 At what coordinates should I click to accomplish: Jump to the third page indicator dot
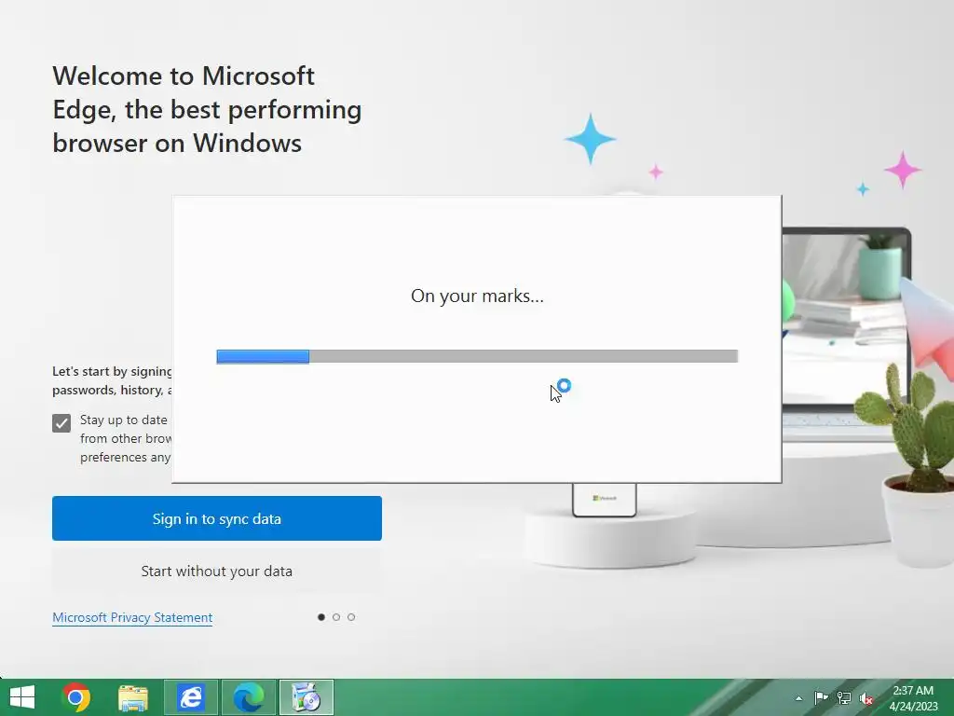point(351,617)
